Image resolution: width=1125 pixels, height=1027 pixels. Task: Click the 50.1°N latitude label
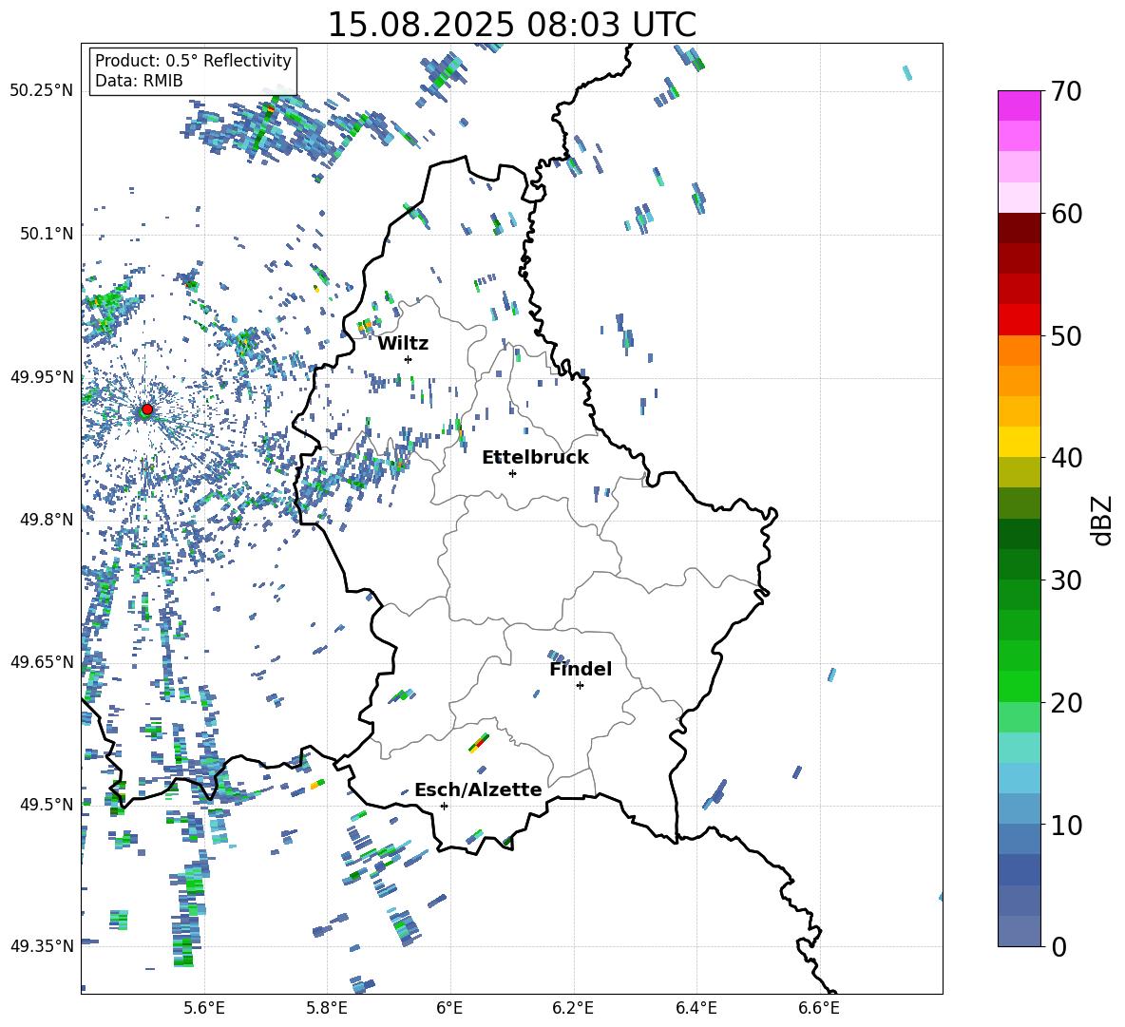click(x=46, y=234)
